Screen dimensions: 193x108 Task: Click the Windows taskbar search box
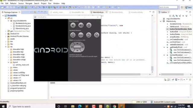31,106
